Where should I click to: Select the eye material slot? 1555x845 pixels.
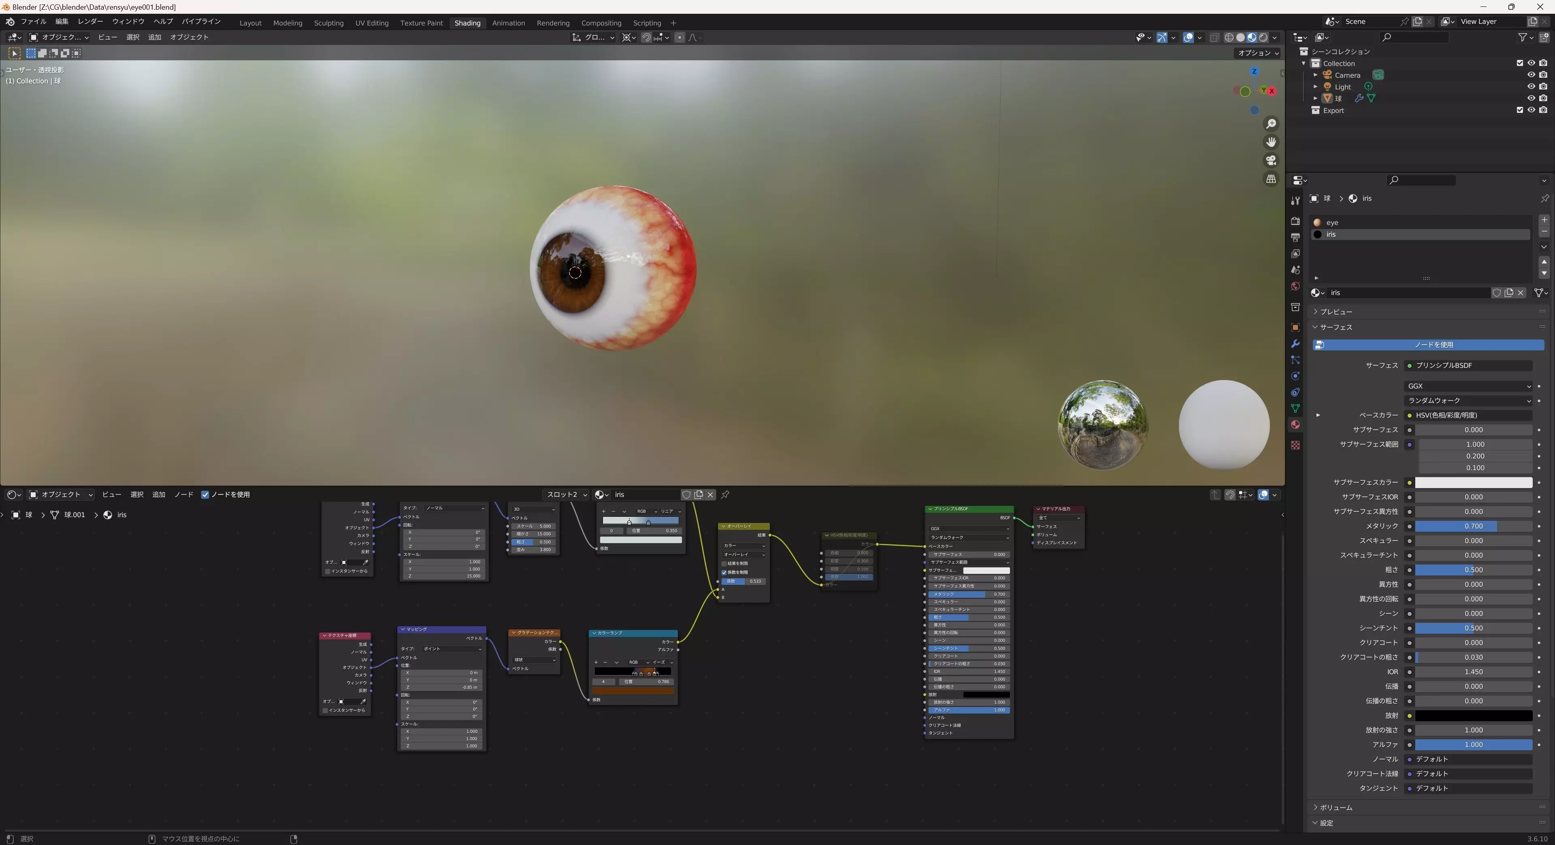1421,223
